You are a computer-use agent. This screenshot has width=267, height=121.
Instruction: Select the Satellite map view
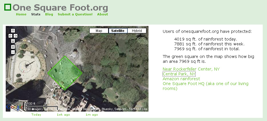pyautogui.click(x=118, y=31)
